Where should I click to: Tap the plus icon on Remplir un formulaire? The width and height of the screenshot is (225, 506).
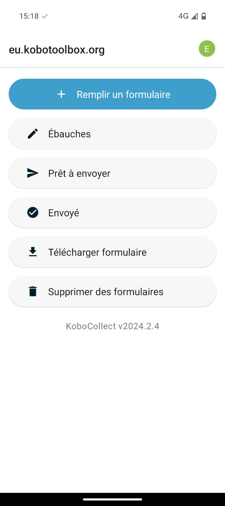coord(61,94)
